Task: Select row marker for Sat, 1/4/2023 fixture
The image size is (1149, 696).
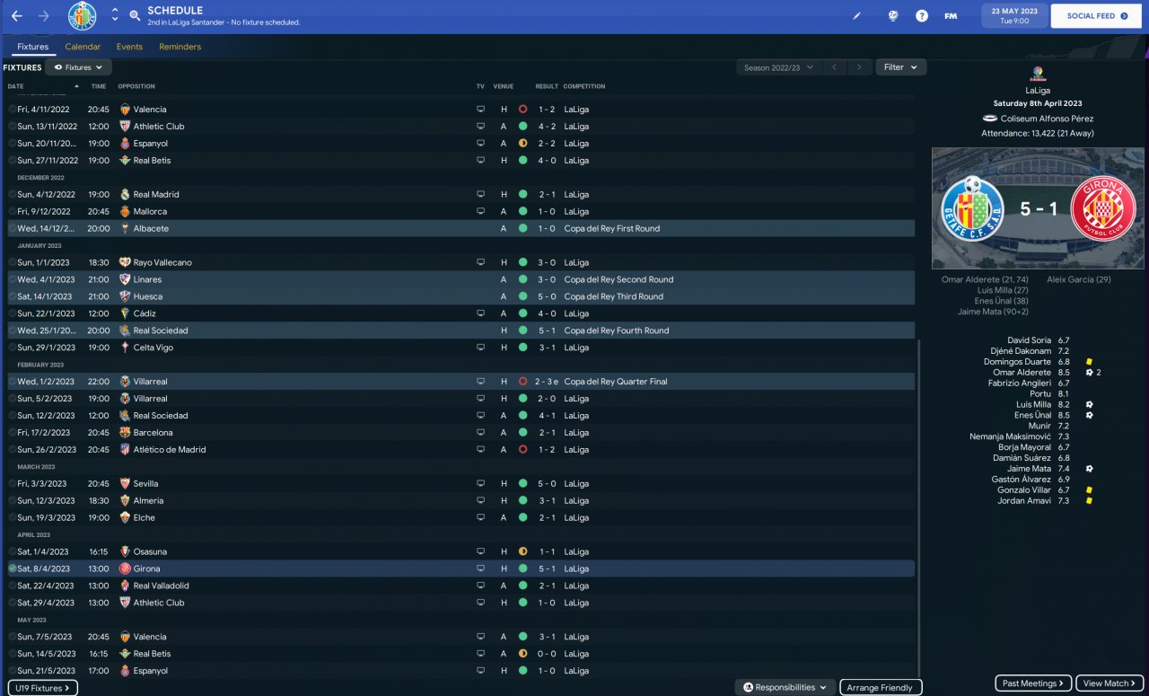Action: tap(12, 551)
